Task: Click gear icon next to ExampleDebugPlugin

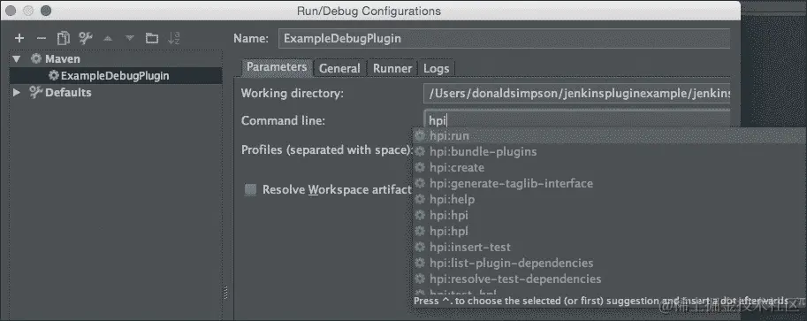Action: [54, 76]
